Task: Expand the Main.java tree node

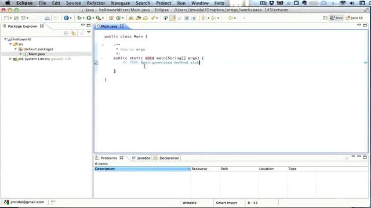Action: (21, 54)
